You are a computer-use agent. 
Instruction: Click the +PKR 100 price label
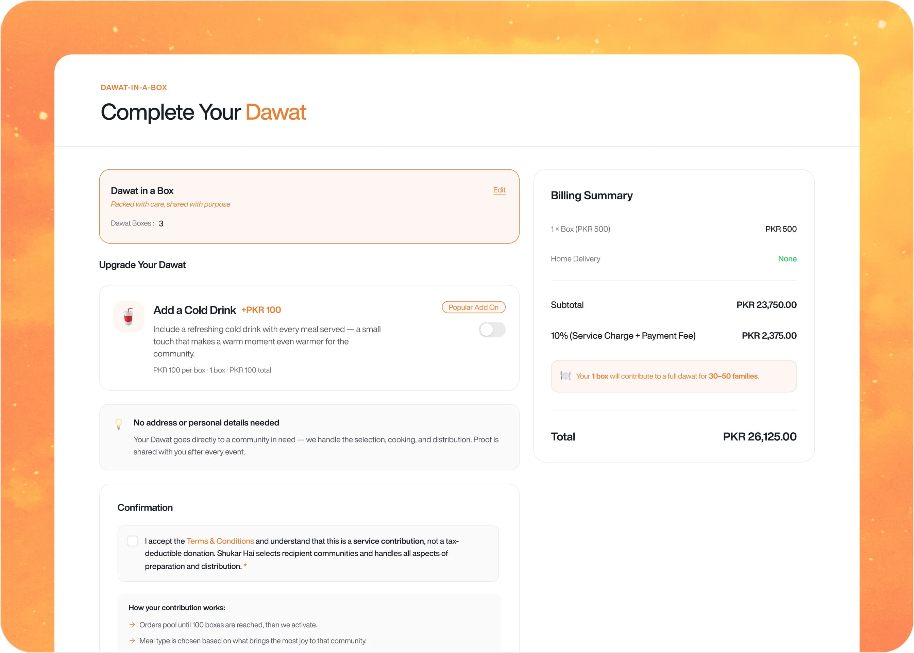261,309
